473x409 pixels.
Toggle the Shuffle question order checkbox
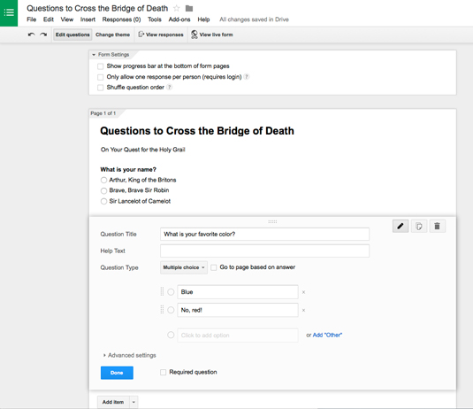tap(101, 88)
